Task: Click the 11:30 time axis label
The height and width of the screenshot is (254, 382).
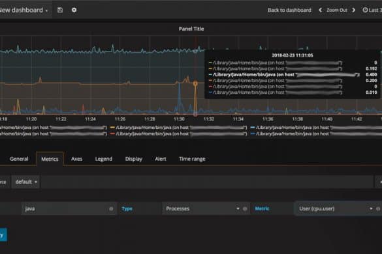Action: point(179,119)
